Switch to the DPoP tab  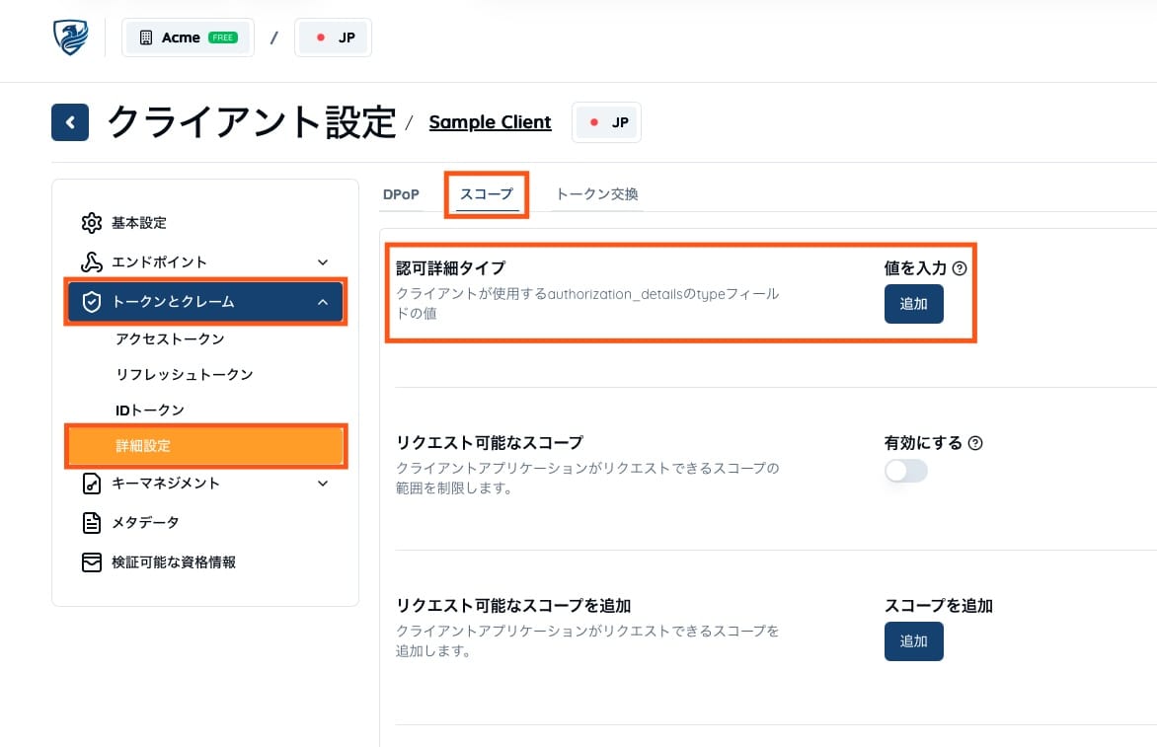coord(401,194)
